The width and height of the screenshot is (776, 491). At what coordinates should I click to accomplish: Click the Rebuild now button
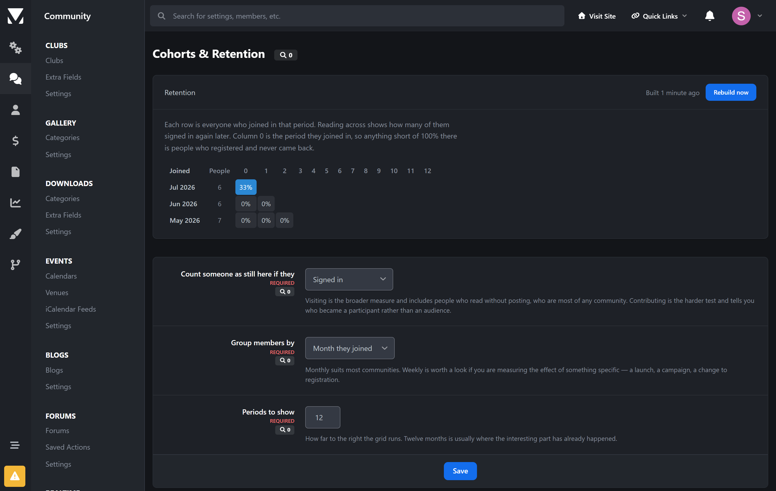point(731,93)
